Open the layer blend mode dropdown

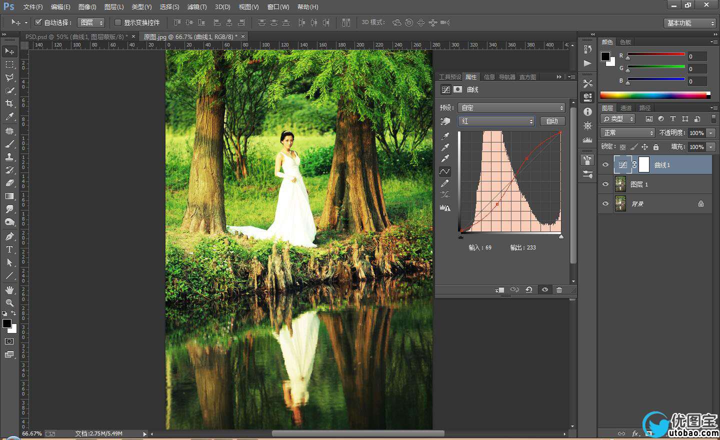click(x=627, y=132)
